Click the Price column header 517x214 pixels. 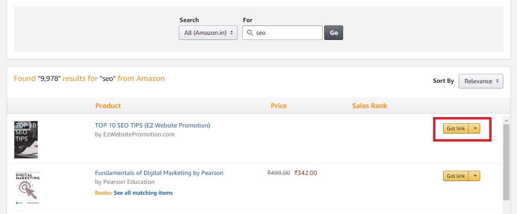(279, 106)
